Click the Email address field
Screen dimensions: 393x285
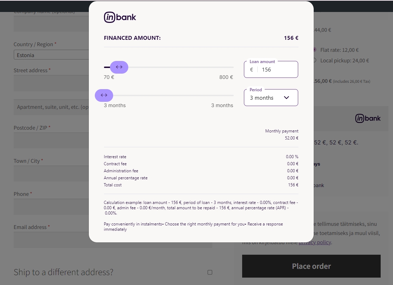[51, 240]
